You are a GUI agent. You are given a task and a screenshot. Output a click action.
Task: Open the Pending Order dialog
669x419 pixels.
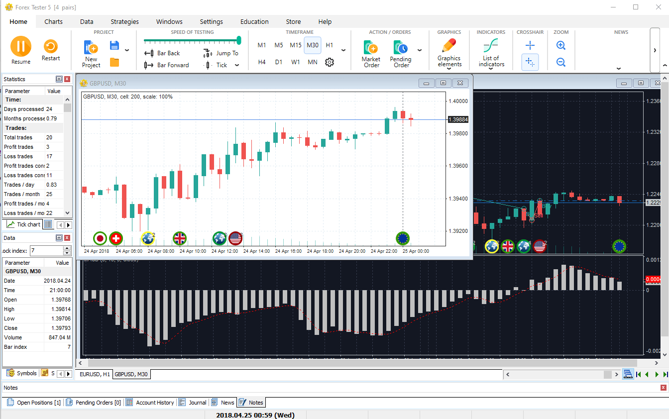401,53
